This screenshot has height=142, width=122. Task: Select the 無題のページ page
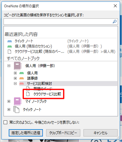(43, 89)
